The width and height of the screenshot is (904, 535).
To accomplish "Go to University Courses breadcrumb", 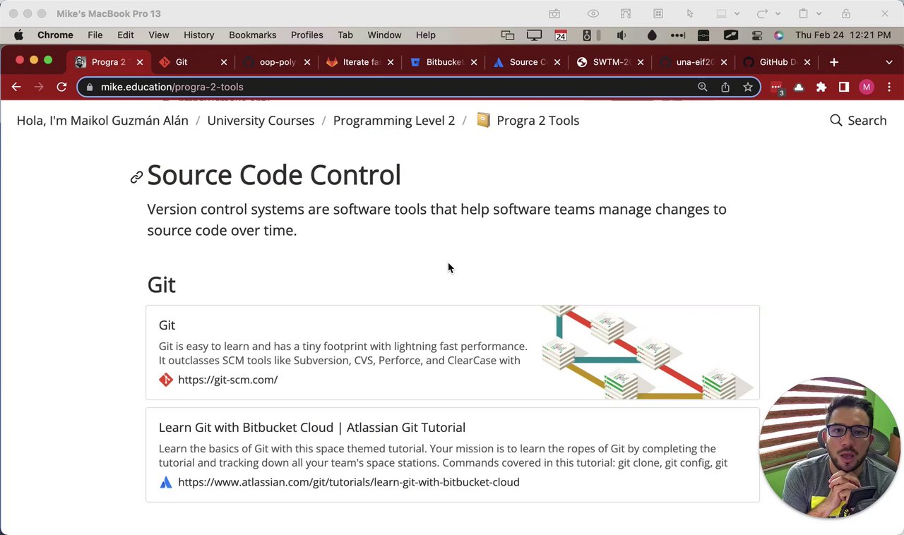I will [x=261, y=121].
